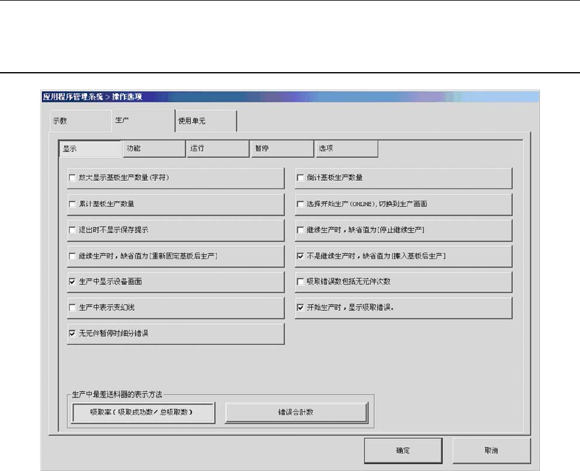Uncheck 开始生产时,显示吸取错误 checkbox
Screen dimensions: 580x471
pos(300,308)
